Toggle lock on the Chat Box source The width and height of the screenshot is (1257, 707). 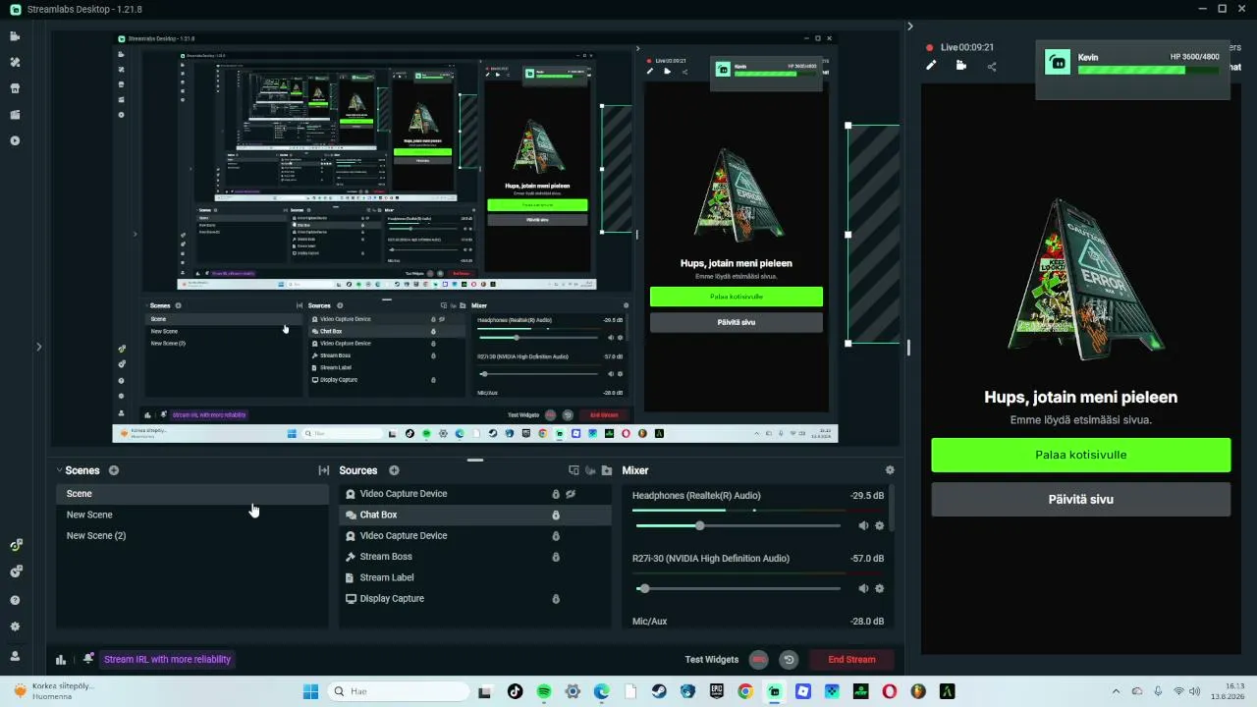556,515
